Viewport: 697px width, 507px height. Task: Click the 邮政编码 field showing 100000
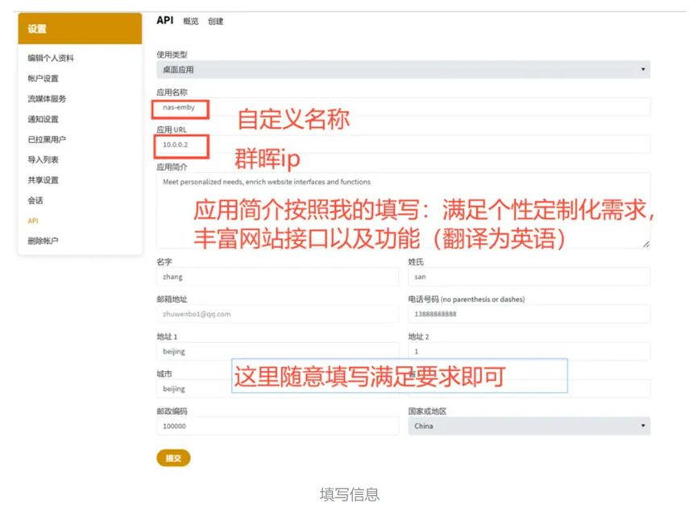pos(277,426)
